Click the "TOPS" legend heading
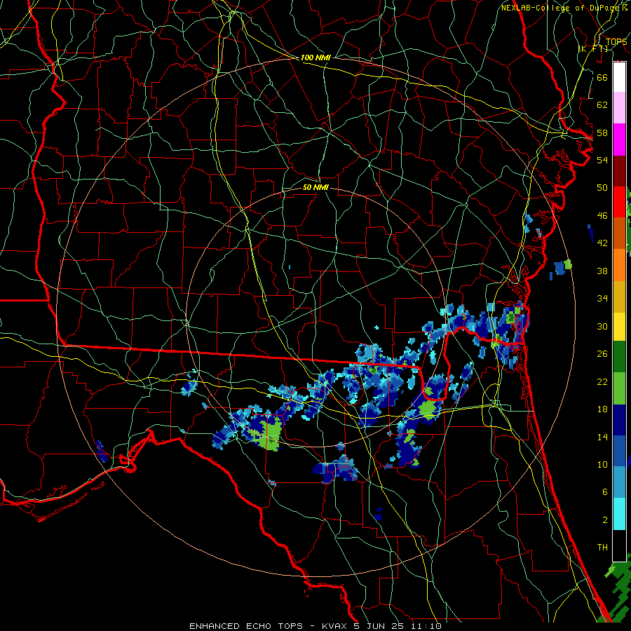631x631 pixels. coord(616,41)
